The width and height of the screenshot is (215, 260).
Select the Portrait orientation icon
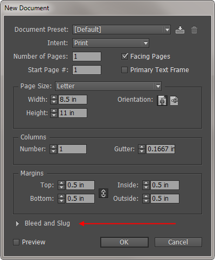(162, 101)
